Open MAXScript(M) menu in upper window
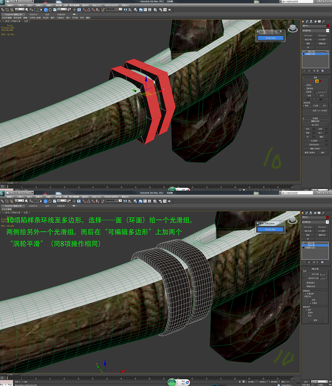The width and height of the screenshot is (332, 386). coord(112,5)
